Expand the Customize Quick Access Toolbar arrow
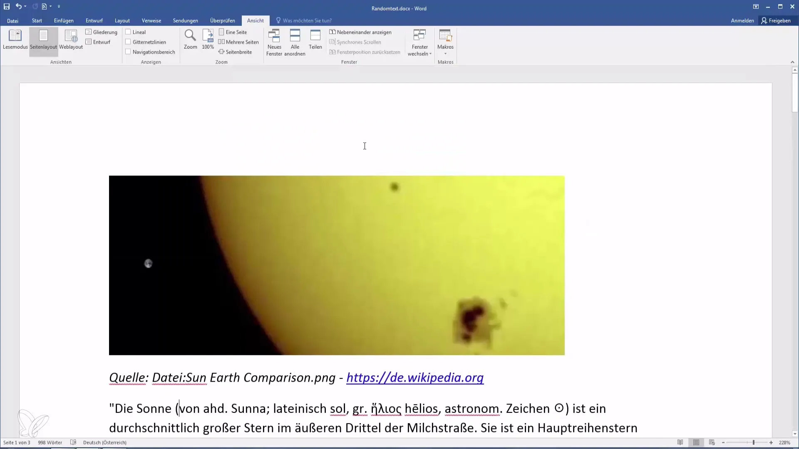This screenshot has height=449, width=799. 59,6
